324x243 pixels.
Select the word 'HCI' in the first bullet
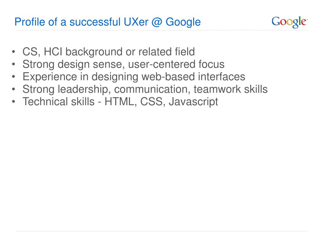click(53, 52)
